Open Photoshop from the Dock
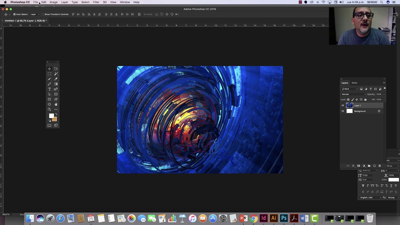 [x=284, y=218]
